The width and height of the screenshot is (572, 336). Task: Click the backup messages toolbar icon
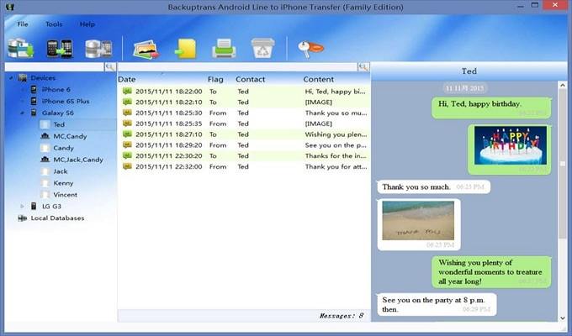(x=20, y=48)
